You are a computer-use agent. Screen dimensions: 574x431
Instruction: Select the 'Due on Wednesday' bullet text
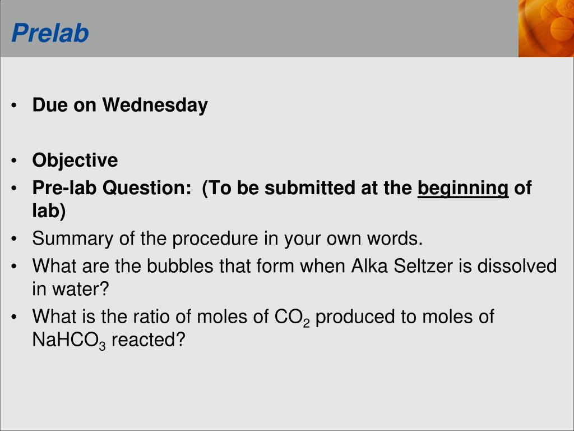coord(120,105)
